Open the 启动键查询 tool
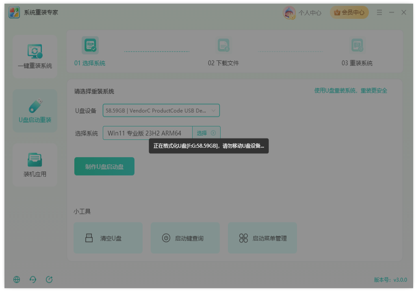Image resolution: width=416 pixels, height=295 pixels. [185, 238]
